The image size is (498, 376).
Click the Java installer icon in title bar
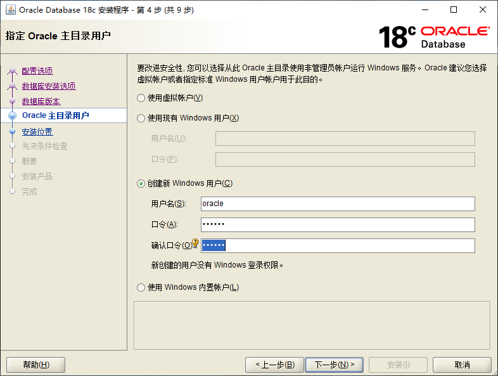(x=11, y=10)
